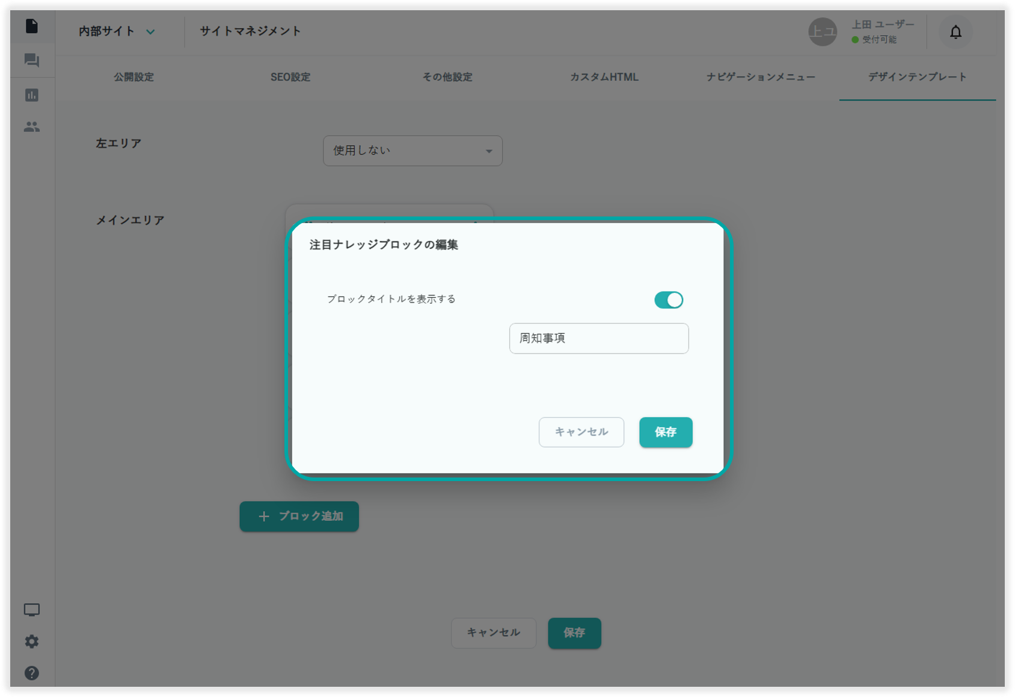Expand the 内部サイト site selector
The height and width of the screenshot is (697, 1015).
click(117, 31)
